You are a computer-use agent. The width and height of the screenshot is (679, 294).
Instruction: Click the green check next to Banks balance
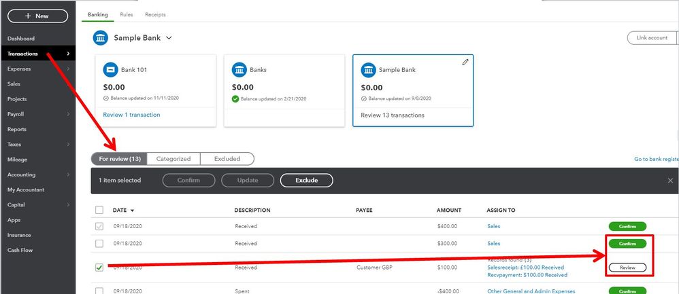(235, 99)
